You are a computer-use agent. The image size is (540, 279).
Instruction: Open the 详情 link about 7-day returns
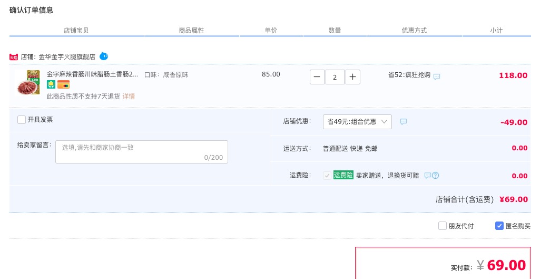pos(129,97)
